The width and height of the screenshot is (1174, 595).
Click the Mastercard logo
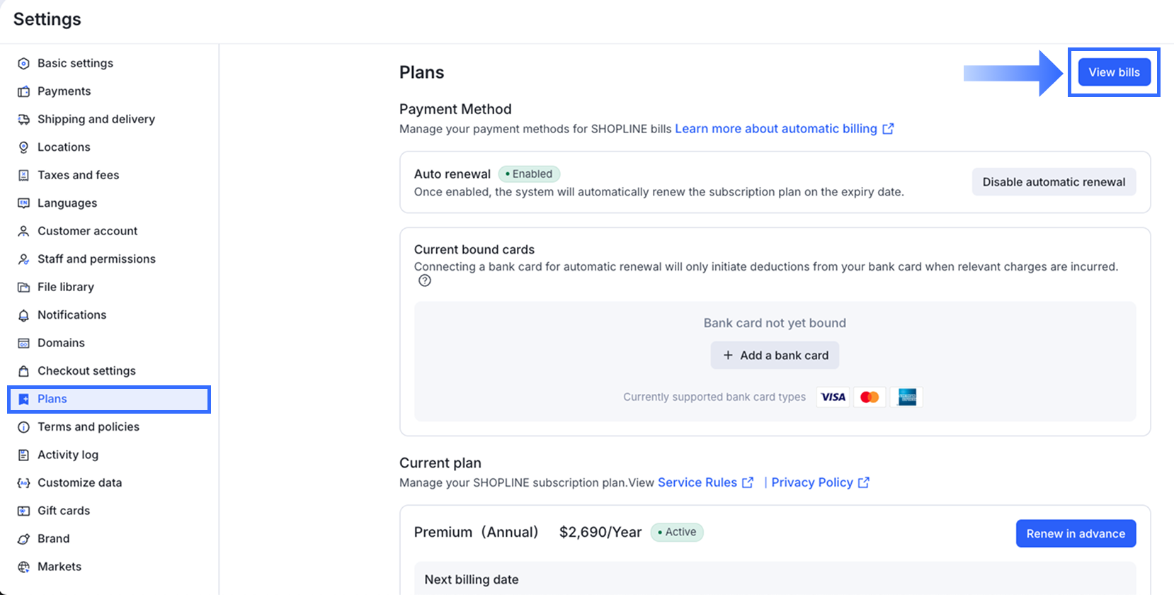pyautogui.click(x=870, y=397)
